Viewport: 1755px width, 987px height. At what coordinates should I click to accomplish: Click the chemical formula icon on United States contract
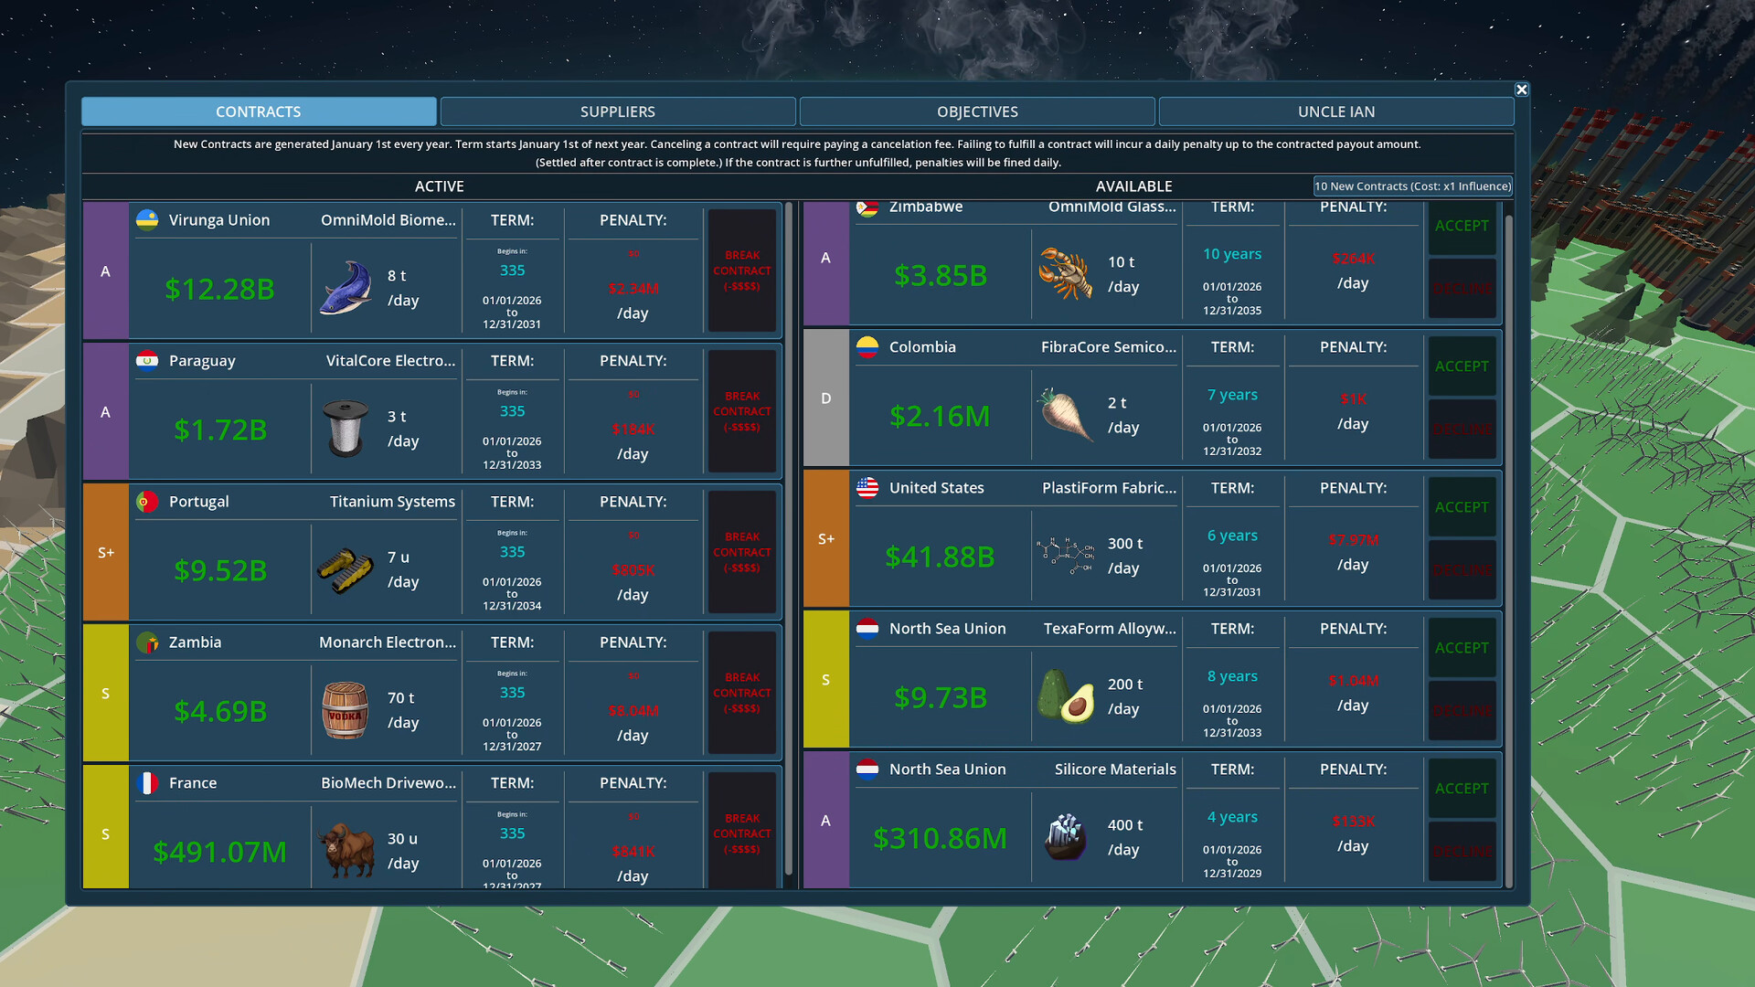point(1065,553)
